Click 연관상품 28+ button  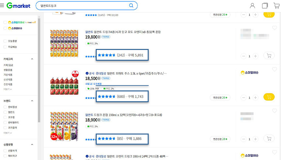click(x=220, y=139)
